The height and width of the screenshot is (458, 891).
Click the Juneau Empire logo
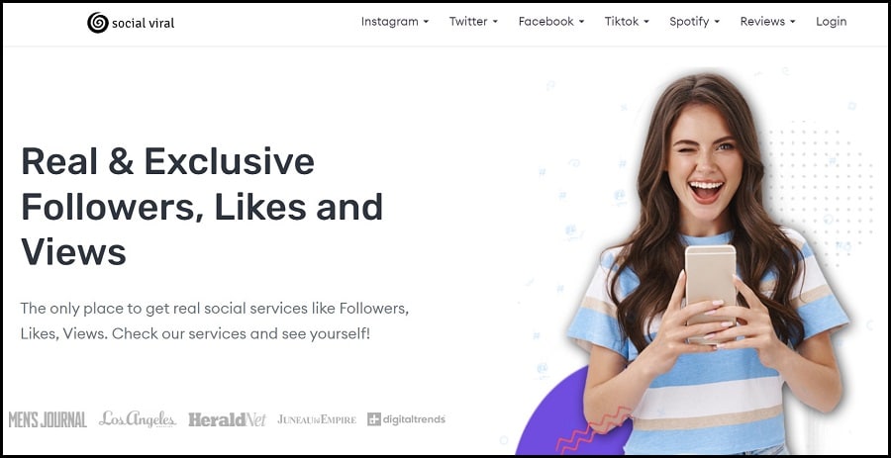pyautogui.click(x=317, y=419)
